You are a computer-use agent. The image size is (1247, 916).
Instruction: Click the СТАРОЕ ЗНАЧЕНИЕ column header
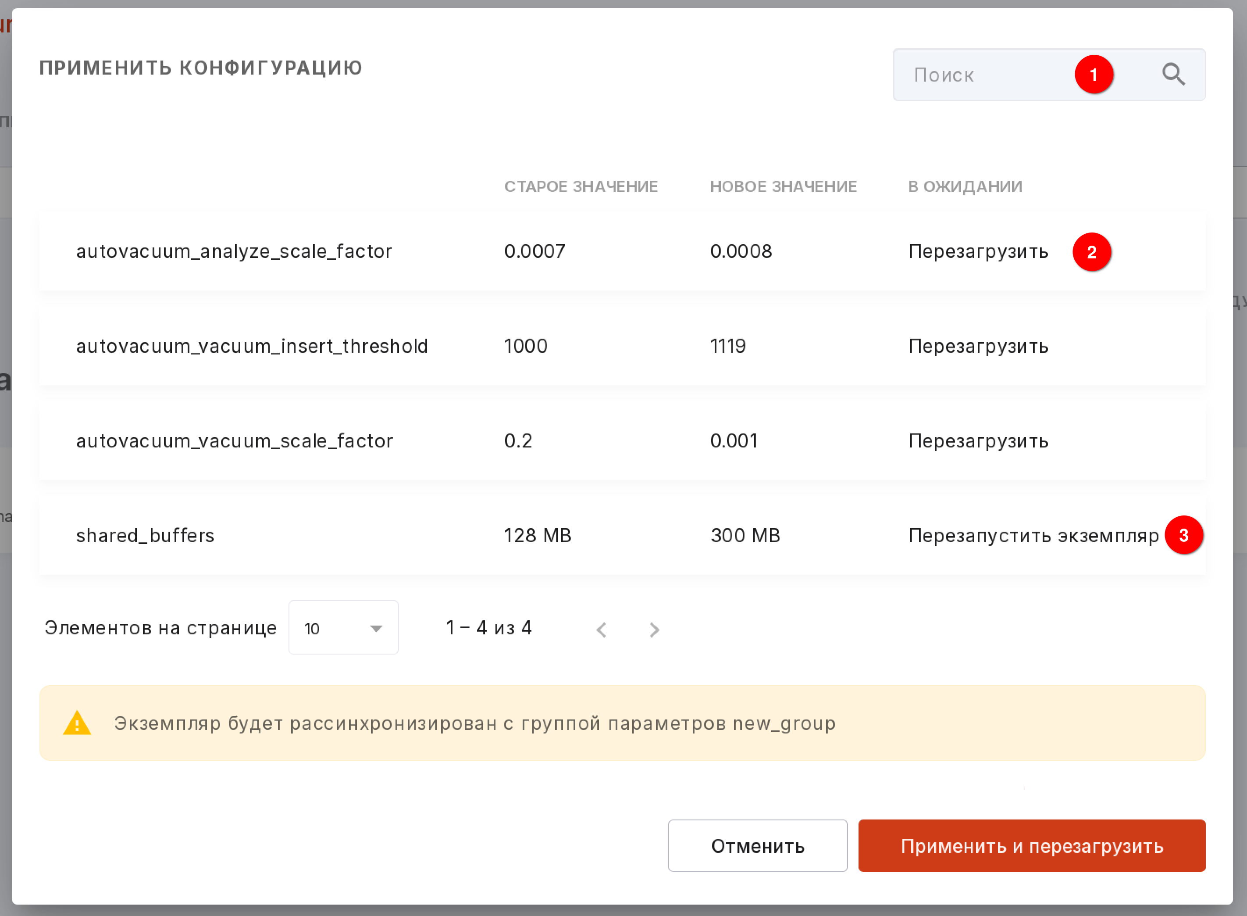tap(581, 186)
